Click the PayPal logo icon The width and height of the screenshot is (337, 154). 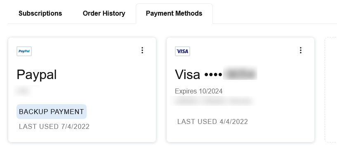24,51
